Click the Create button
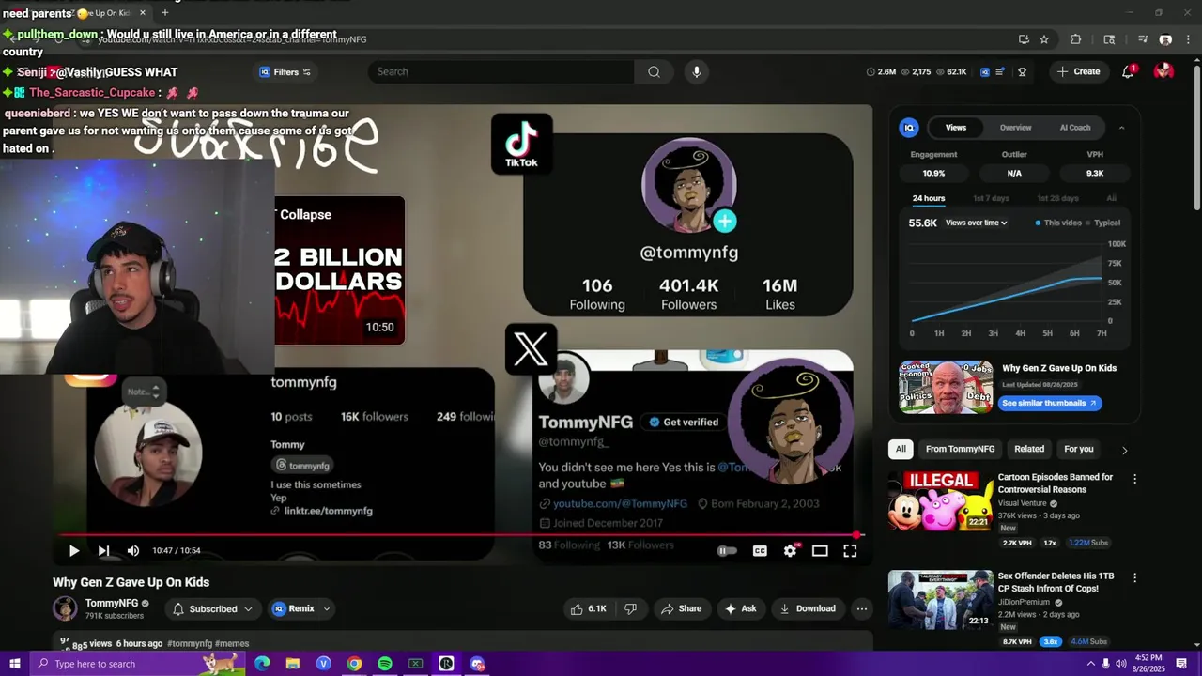 click(x=1078, y=71)
